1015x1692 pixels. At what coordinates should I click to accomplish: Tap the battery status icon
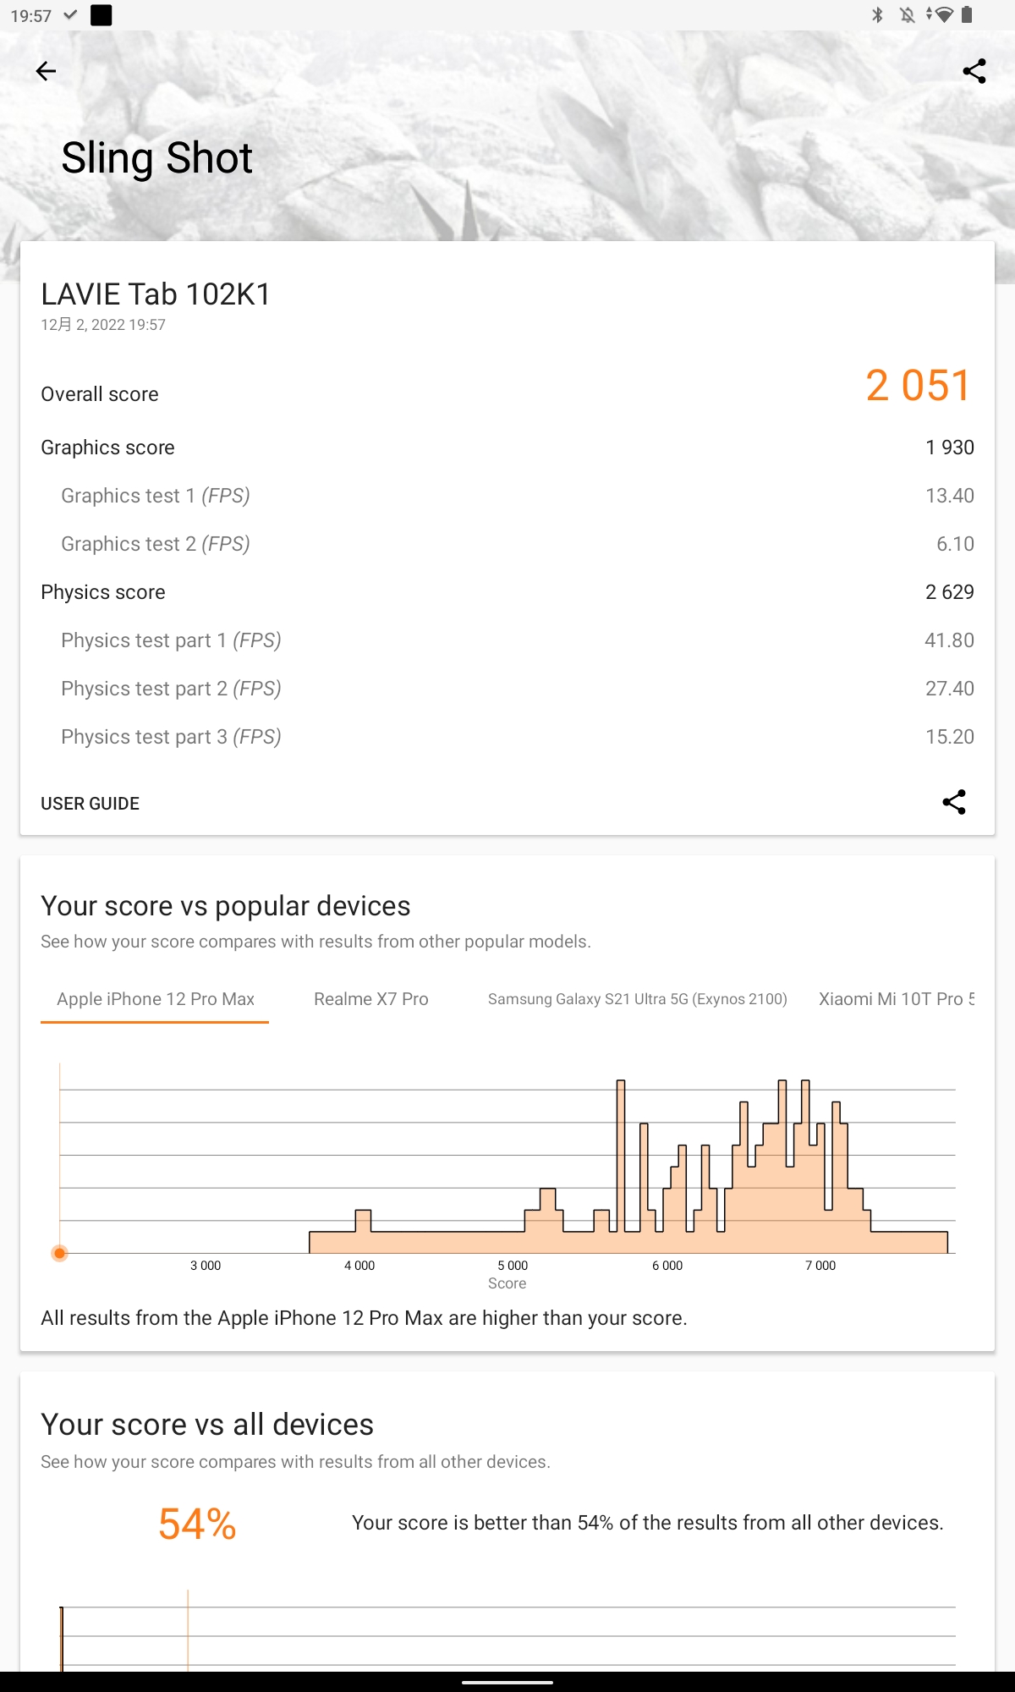[x=968, y=15]
